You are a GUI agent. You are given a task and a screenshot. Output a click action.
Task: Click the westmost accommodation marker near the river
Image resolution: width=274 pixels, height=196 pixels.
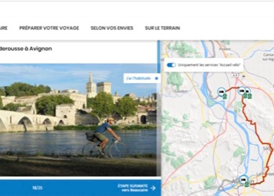tap(221, 91)
